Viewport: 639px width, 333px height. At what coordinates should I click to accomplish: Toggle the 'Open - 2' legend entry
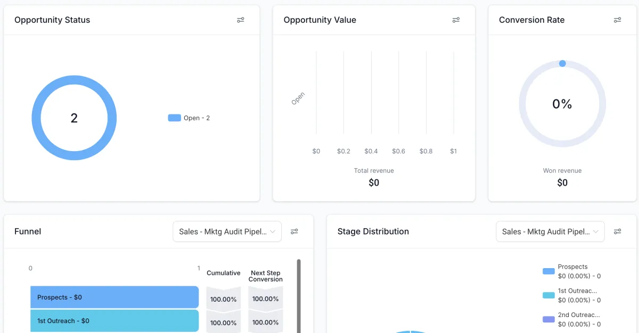point(189,118)
